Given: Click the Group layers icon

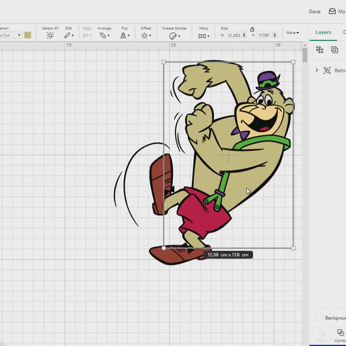Looking at the screenshot, I should pyautogui.click(x=320, y=50).
